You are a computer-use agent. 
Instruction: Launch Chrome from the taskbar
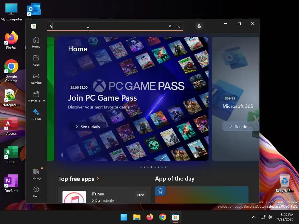pos(162,217)
